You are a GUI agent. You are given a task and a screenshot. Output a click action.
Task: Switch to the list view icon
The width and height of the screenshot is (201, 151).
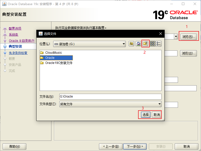[x=152, y=44]
